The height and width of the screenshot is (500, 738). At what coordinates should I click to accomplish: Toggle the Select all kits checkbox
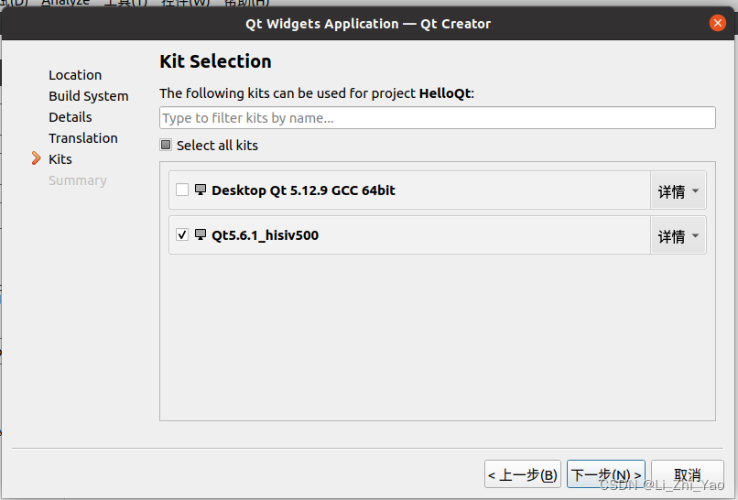166,145
